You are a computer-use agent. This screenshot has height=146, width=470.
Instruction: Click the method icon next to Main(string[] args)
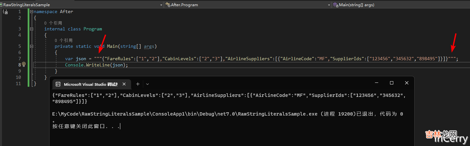pos(336,5)
